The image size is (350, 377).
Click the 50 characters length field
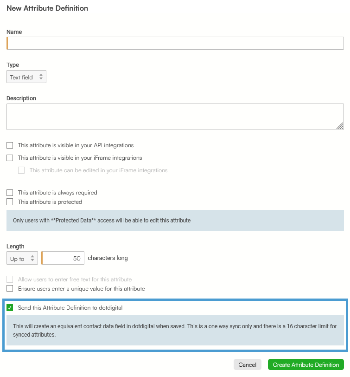[63, 258]
